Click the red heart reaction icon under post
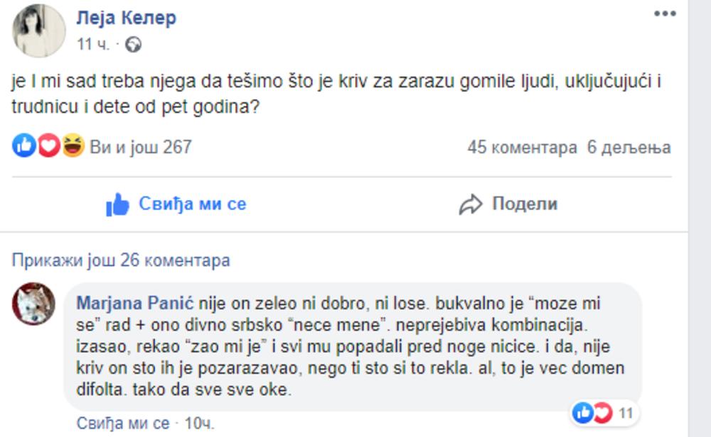The image size is (711, 437). point(48,147)
